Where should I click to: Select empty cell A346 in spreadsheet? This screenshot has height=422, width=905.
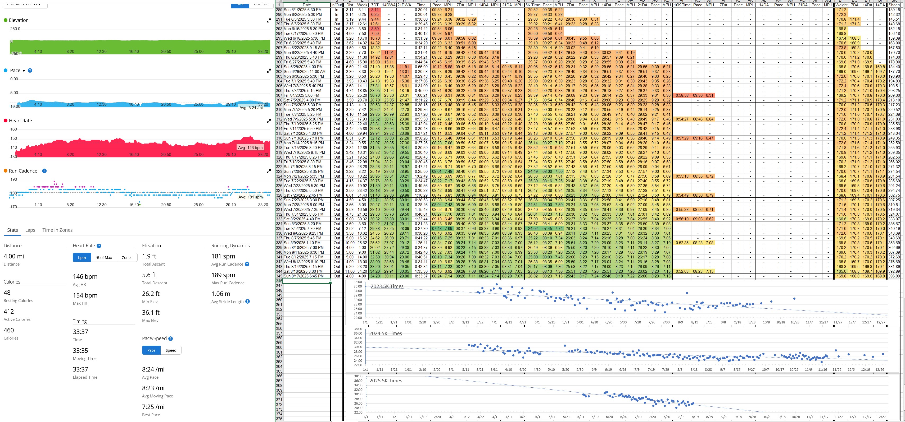click(306, 281)
